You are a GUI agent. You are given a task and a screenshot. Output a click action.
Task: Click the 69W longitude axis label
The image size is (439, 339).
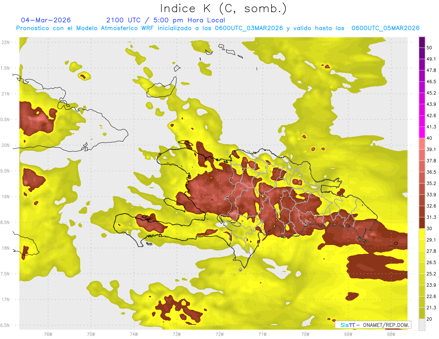click(x=348, y=334)
